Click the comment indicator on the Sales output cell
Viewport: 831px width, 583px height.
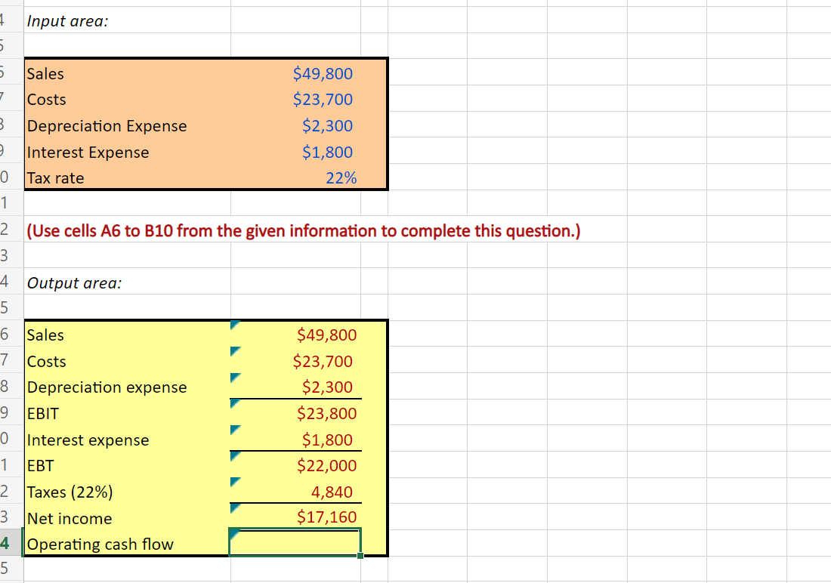(x=235, y=325)
